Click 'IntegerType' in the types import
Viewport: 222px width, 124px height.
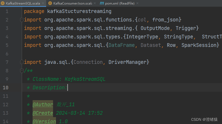point(142,37)
